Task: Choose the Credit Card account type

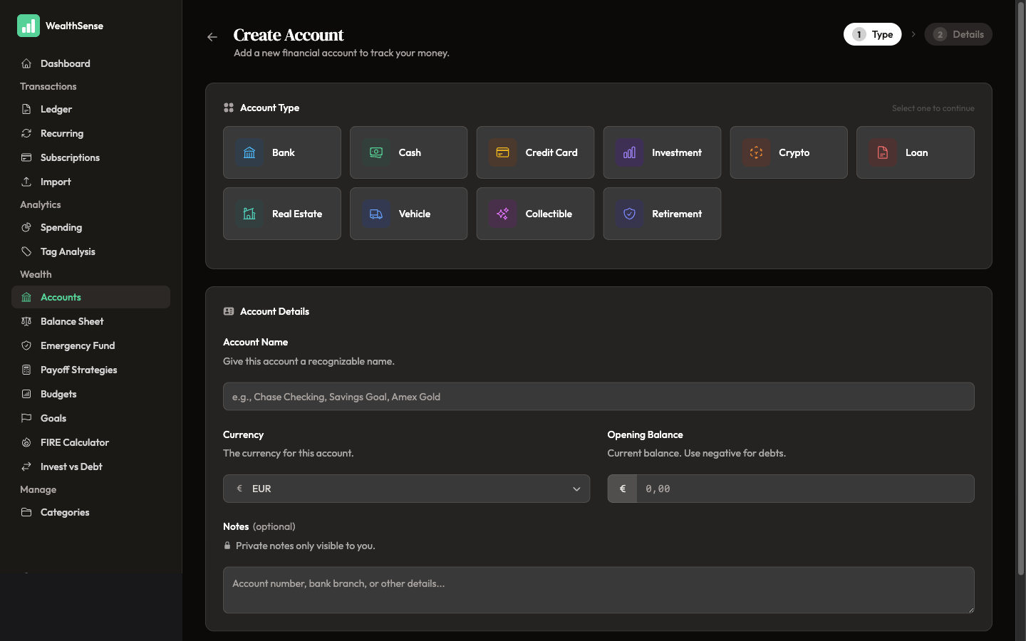Action: [535, 152]
